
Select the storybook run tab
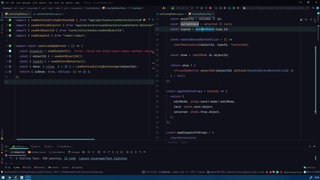coord(64,146)
